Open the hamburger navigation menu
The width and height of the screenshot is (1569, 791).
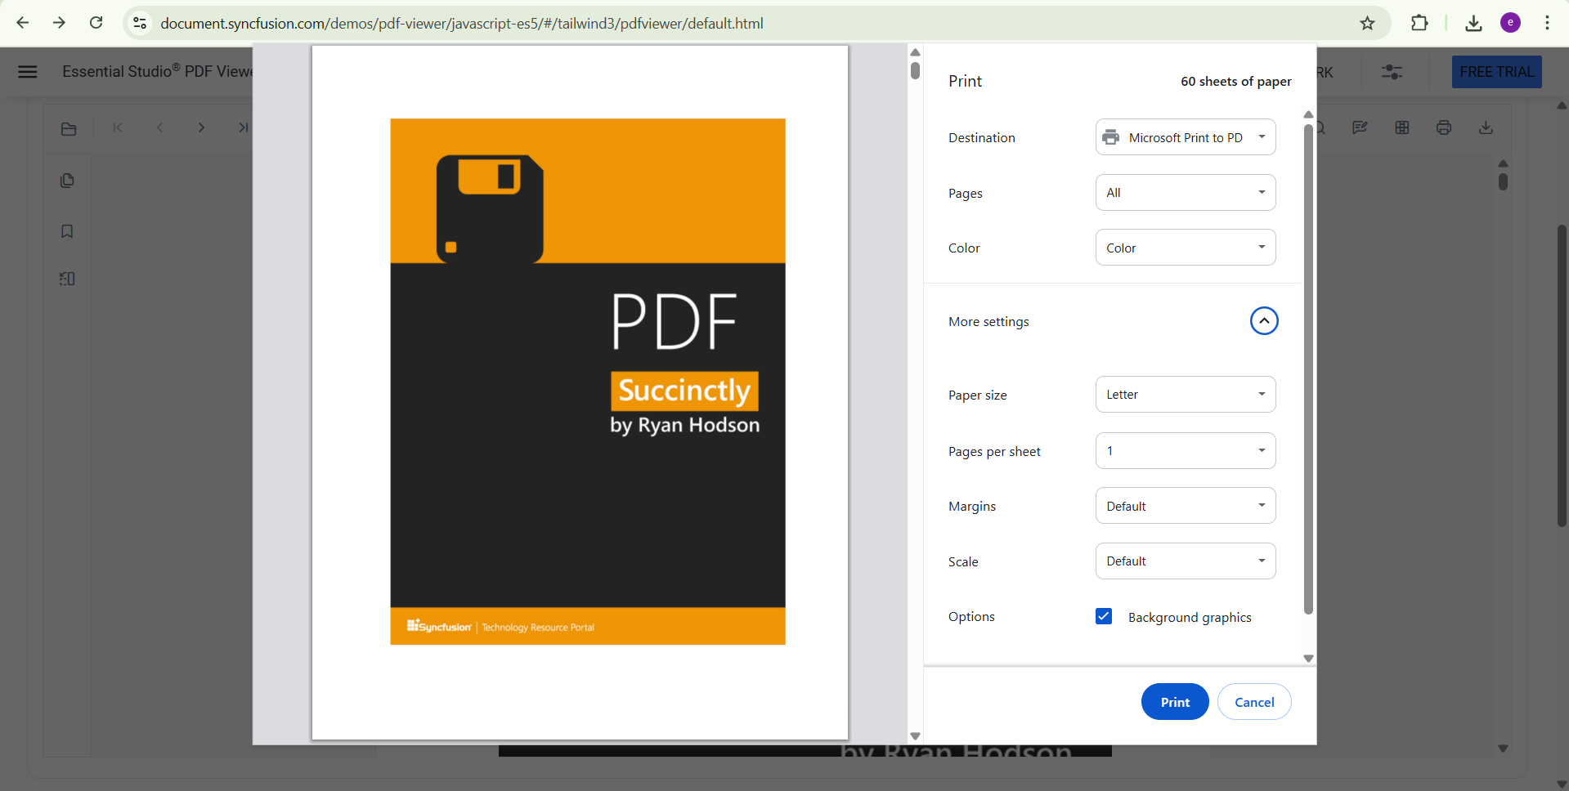(x=27, y=72)
